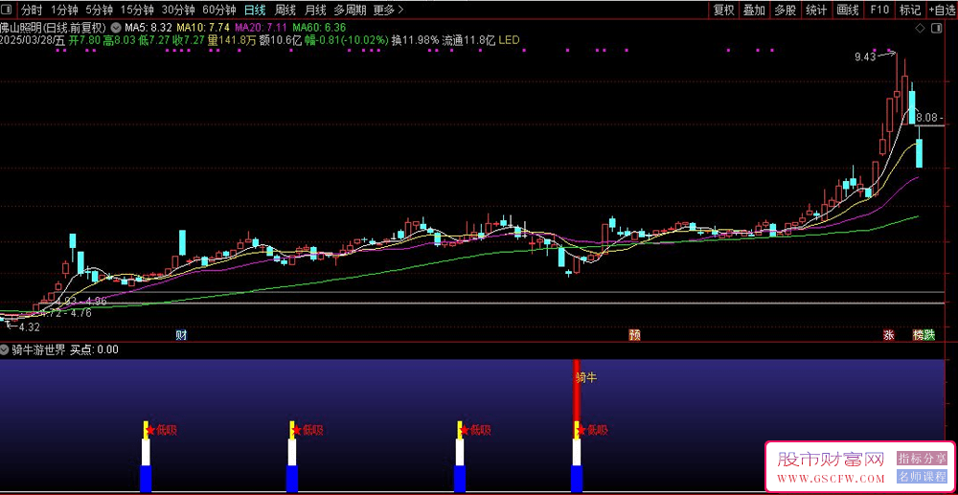Click the 跌 marker near chart bottom
The width and height of the screenshot is (958, 495).
click(x=929, y=334)
